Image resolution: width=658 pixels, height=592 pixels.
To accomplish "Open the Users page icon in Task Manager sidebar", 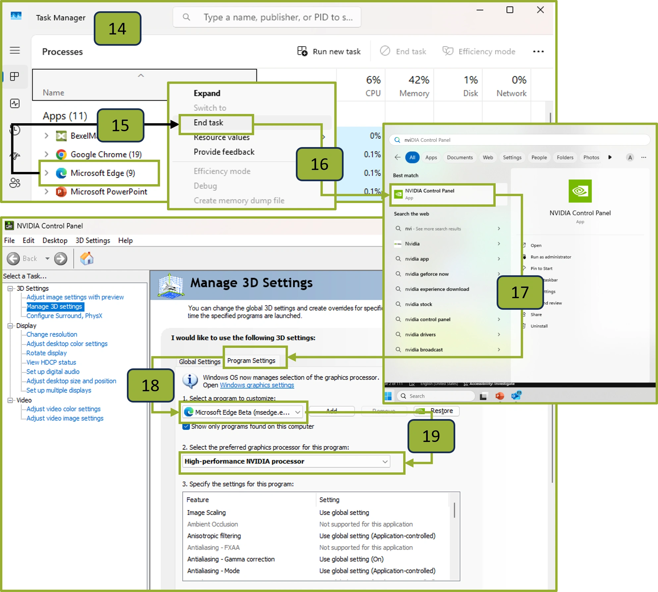I will 15,183.
